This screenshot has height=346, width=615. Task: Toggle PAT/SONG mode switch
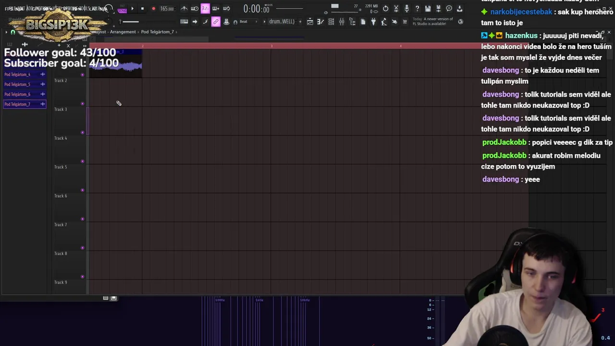tap(122, 9)
